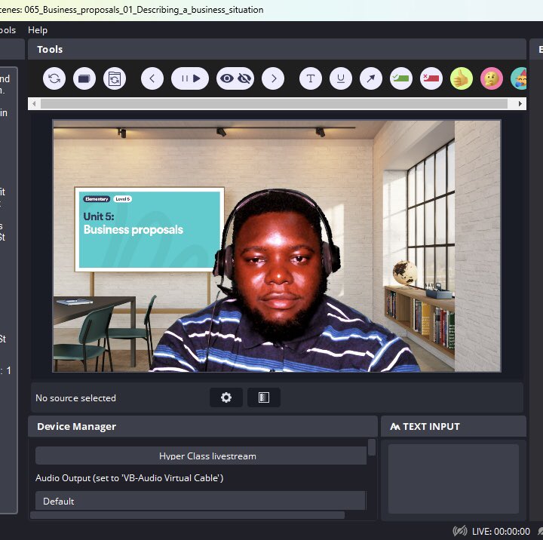Click the circular refresh arrows icon
543x540 pixels.
click(54, 78)
